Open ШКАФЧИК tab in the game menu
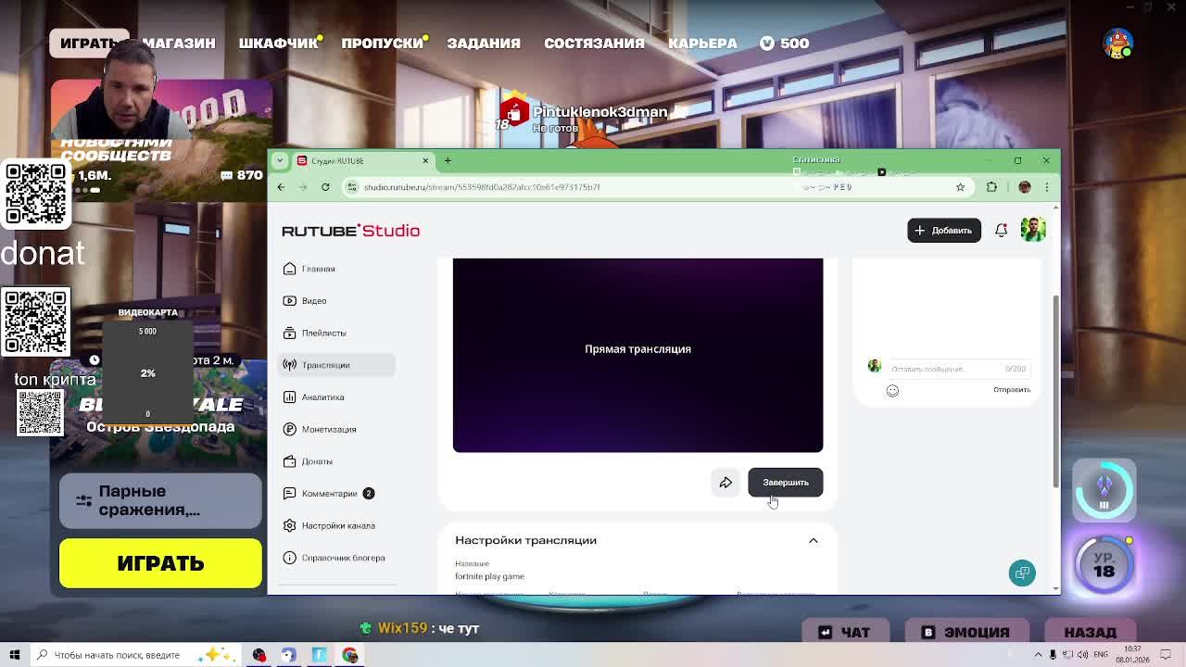 279,44
